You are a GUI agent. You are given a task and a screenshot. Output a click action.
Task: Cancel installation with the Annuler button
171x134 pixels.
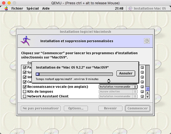tap(126, 73)
